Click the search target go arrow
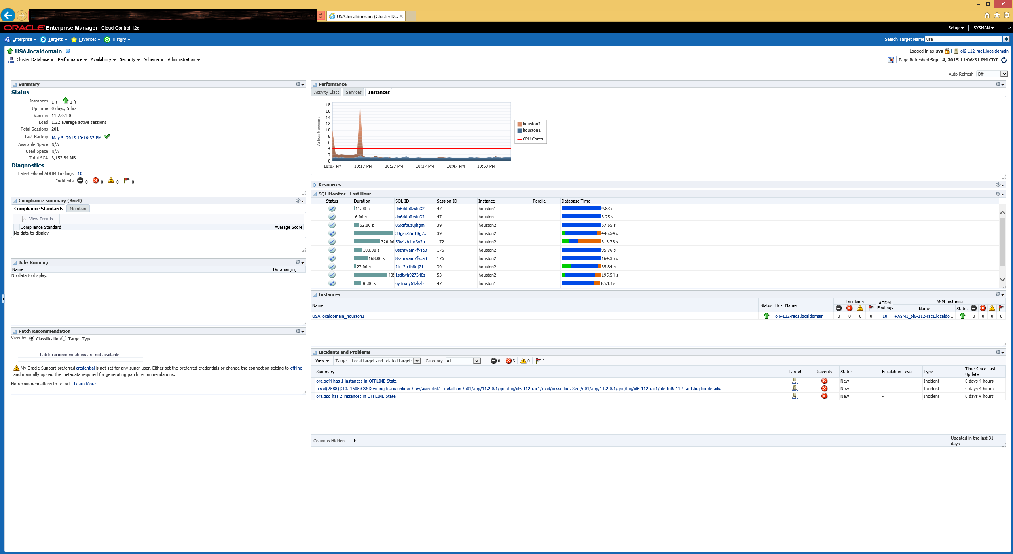The height and width of the screenshot is (554, 1013). tap(1006, 39)
